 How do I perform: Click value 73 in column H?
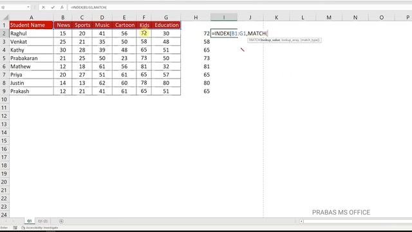tap(196, 58)
